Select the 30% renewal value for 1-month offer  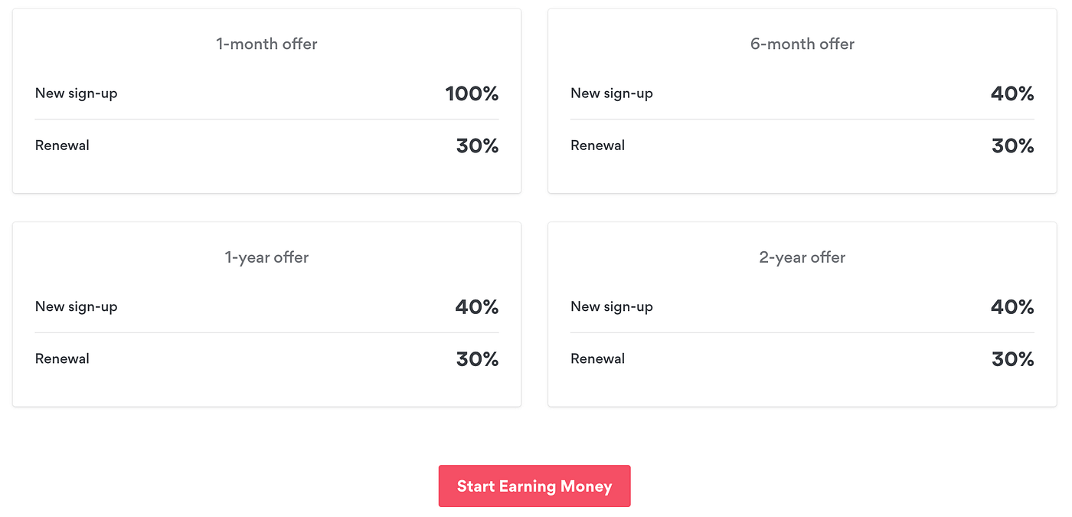pyautogui.click(x=477, y=146)
